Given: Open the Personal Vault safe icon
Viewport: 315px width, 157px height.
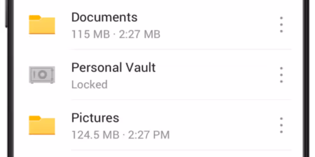Looking at the screenshot, I should [x=42, y=75].
